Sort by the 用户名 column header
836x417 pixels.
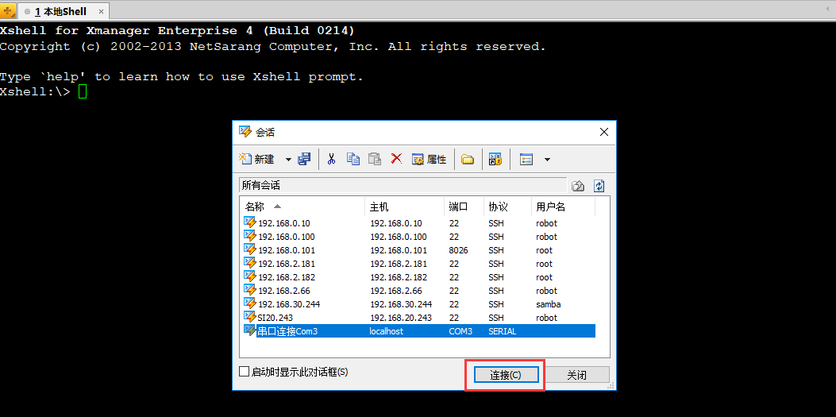[563, 207]
